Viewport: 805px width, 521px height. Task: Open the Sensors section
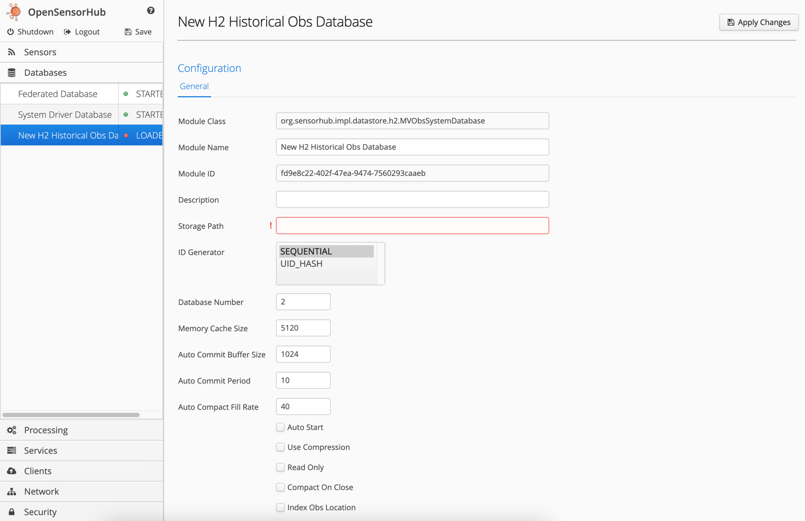click(40, 52)
